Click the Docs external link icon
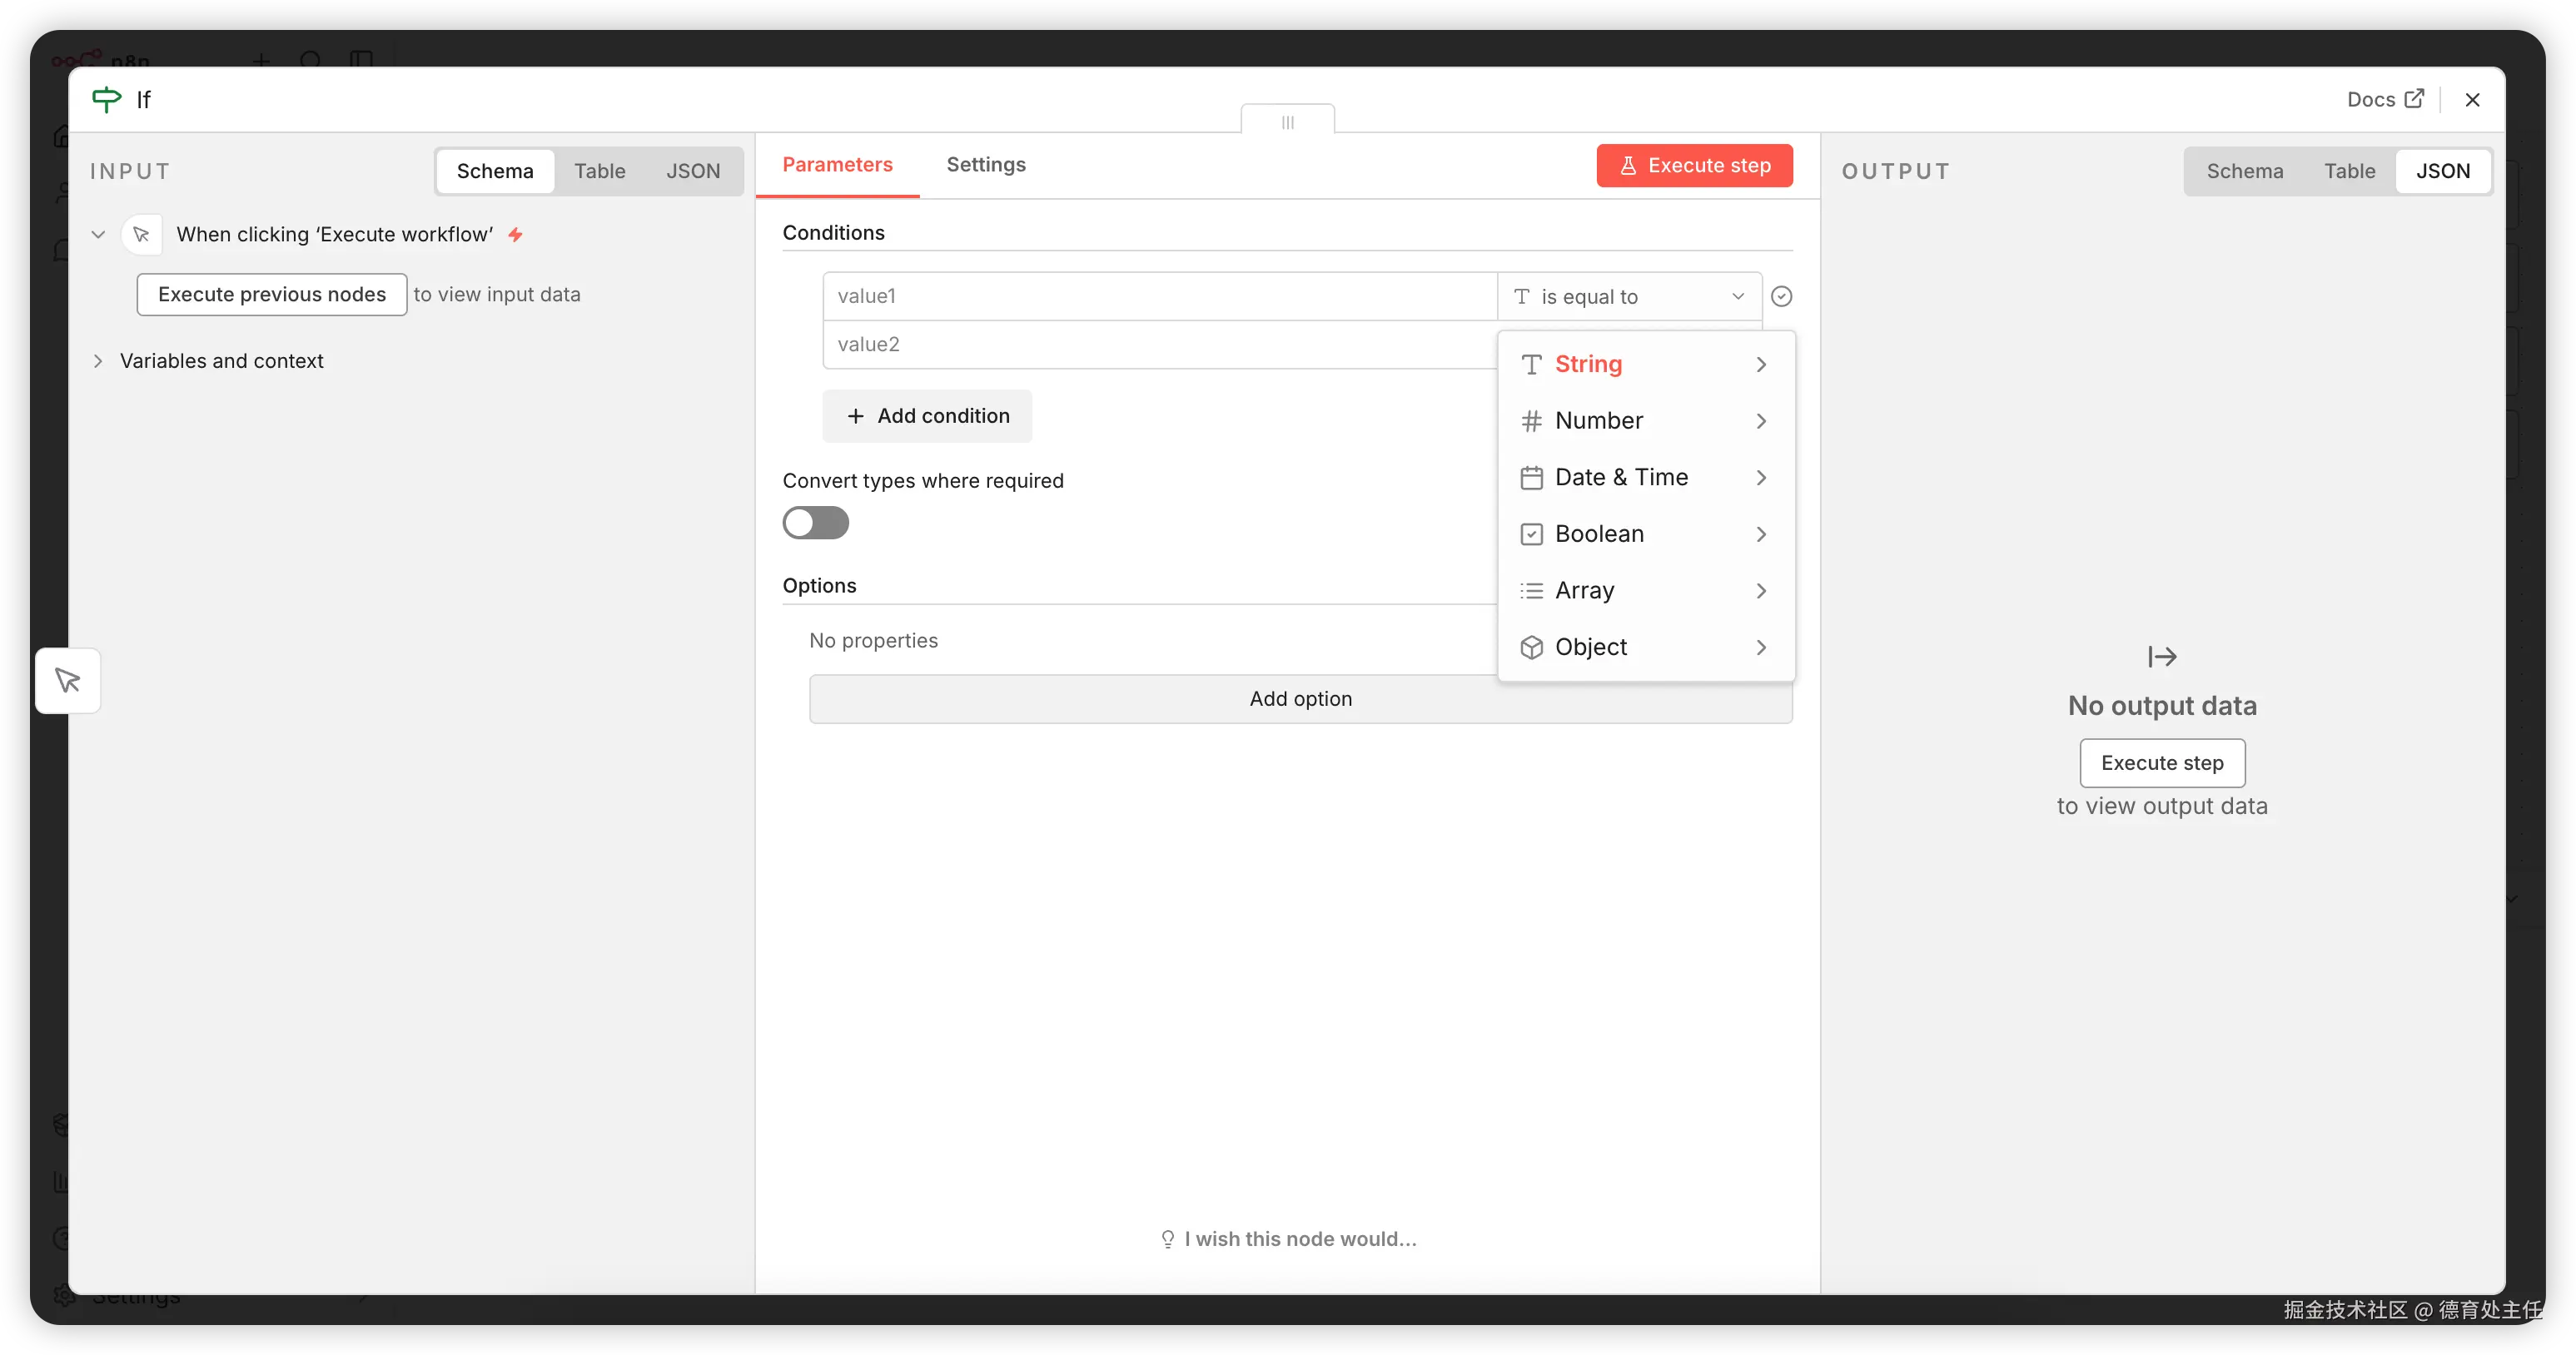This screenshot has height=1355, width=2576. click(2414, 98)
